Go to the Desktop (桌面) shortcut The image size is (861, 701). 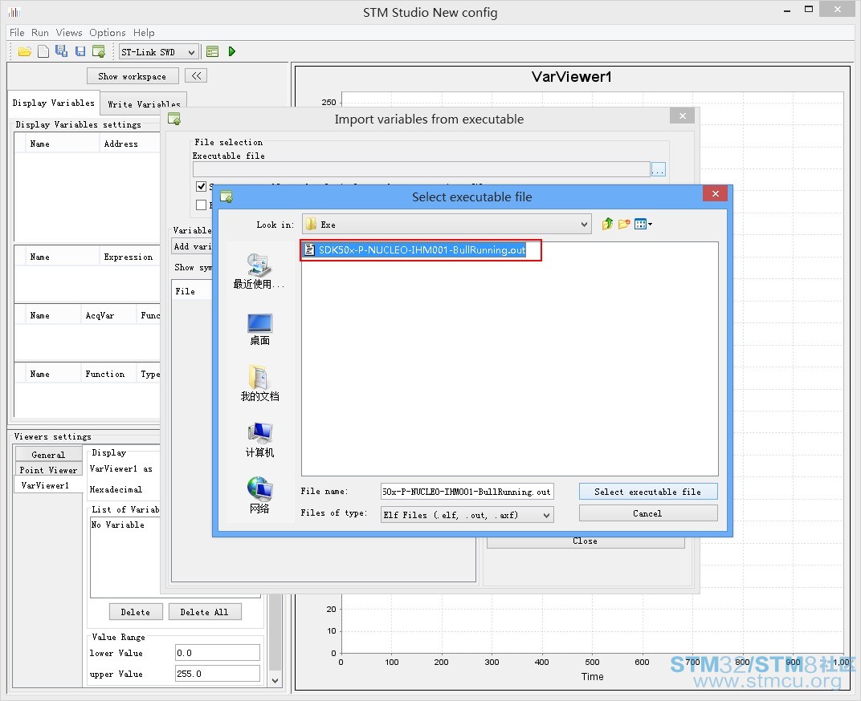click(x=259, y=329)
